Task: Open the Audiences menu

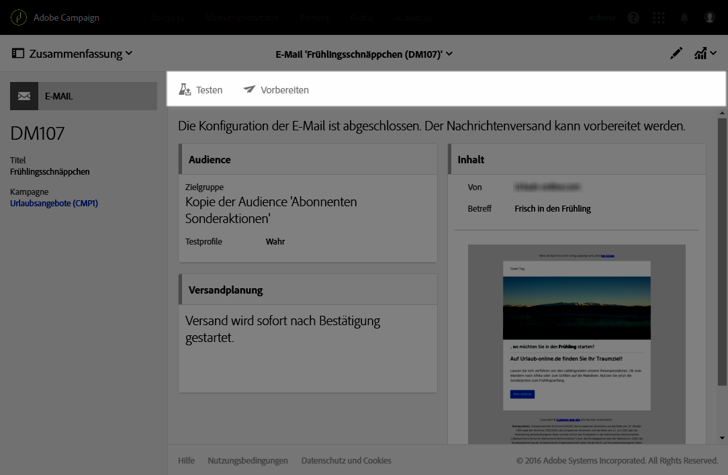Action: coord(413,17)
